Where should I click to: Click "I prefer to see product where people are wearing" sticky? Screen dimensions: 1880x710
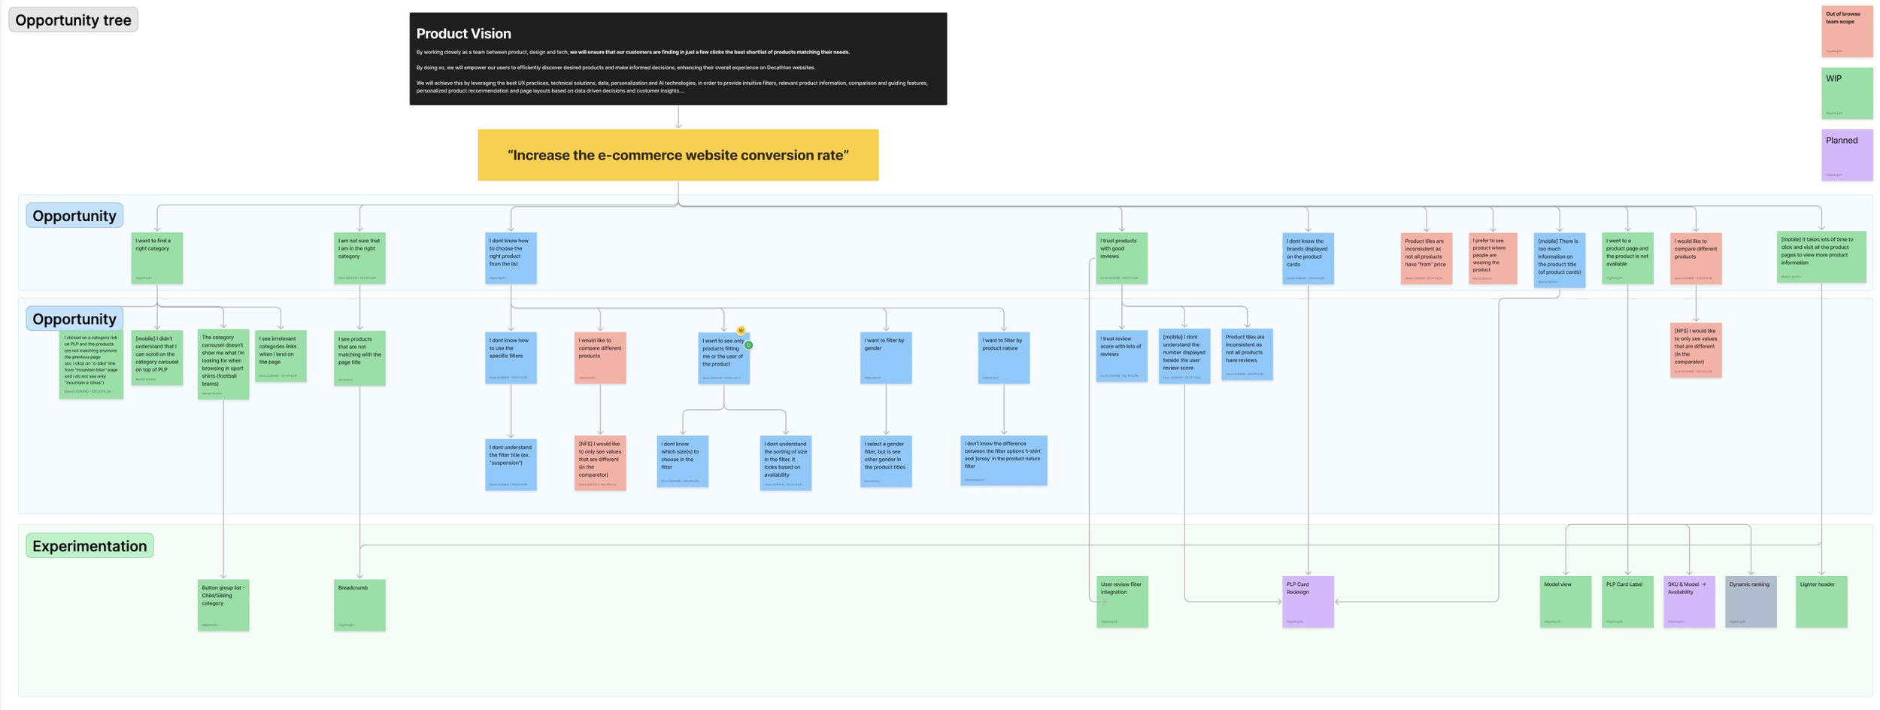tap(1492, 258)
